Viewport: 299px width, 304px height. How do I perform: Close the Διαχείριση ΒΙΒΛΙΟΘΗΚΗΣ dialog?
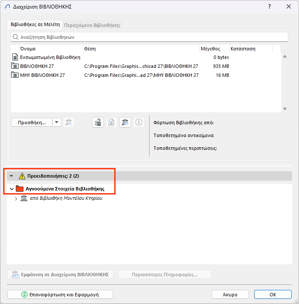(288, 6)
